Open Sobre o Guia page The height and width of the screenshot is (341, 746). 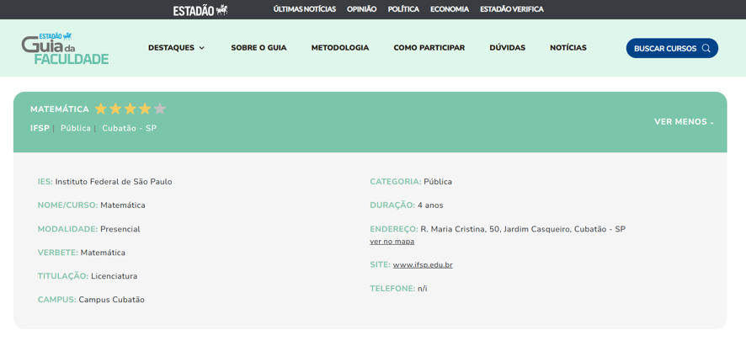[x=258, y=48]
